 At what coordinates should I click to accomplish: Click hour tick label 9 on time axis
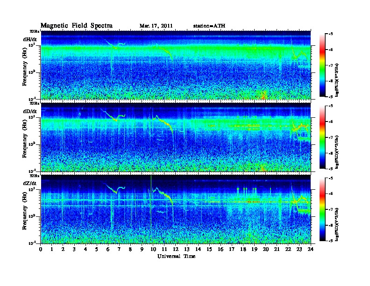[142, 249]
